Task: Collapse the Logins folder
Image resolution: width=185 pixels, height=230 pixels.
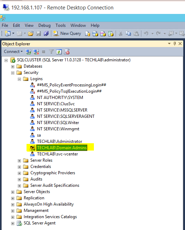Action: tap(20, 79)
